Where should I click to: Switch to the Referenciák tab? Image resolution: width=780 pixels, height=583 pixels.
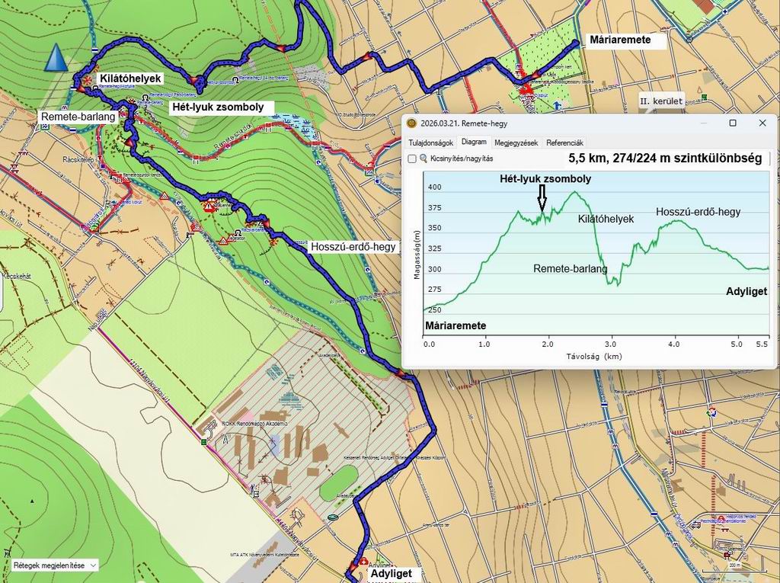[x=564, y=143]
